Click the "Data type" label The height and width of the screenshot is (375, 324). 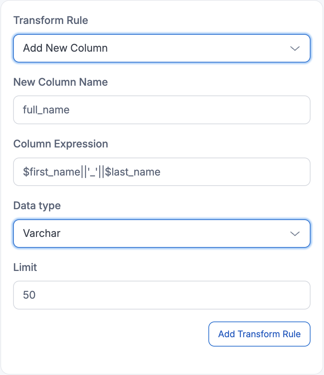37,205
